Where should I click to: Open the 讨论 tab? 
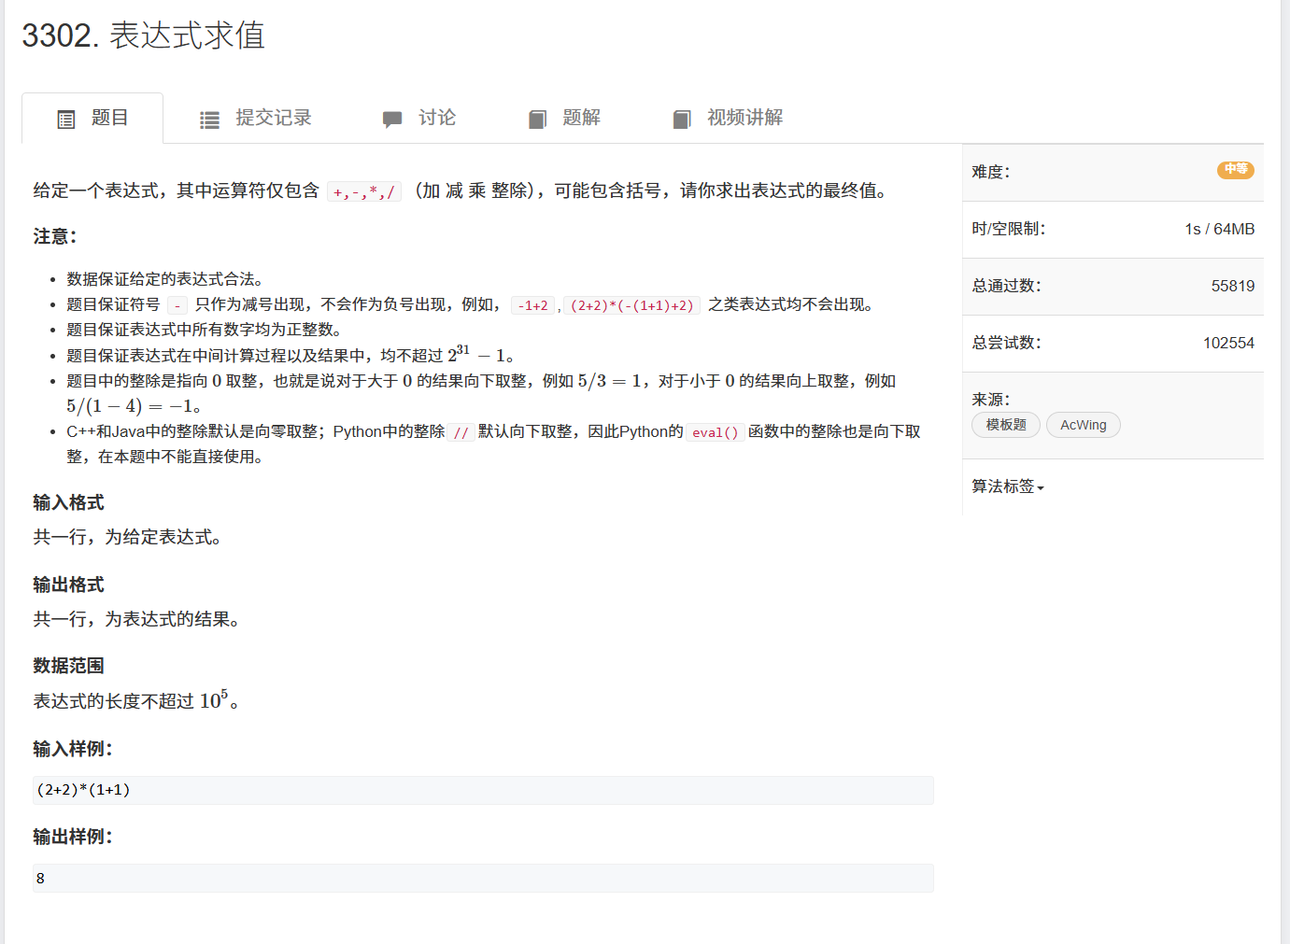tap(418, 119)
